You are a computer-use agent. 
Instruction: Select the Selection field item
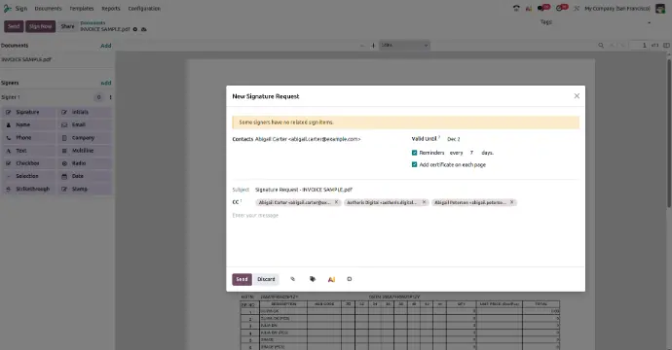click(29, 176)
